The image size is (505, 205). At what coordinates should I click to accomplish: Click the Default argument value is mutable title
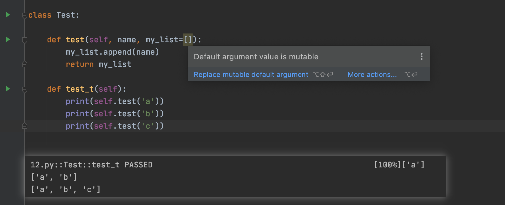click(256, 56)
